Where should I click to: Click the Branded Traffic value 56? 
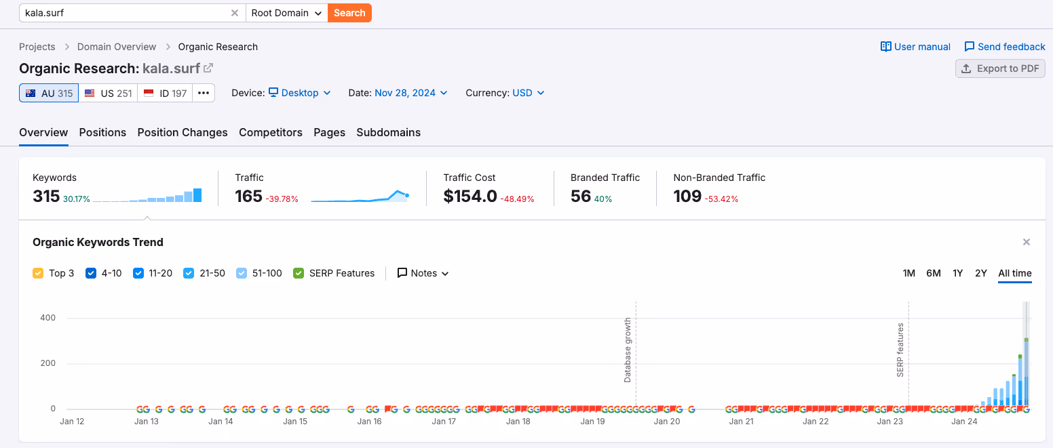581,197
